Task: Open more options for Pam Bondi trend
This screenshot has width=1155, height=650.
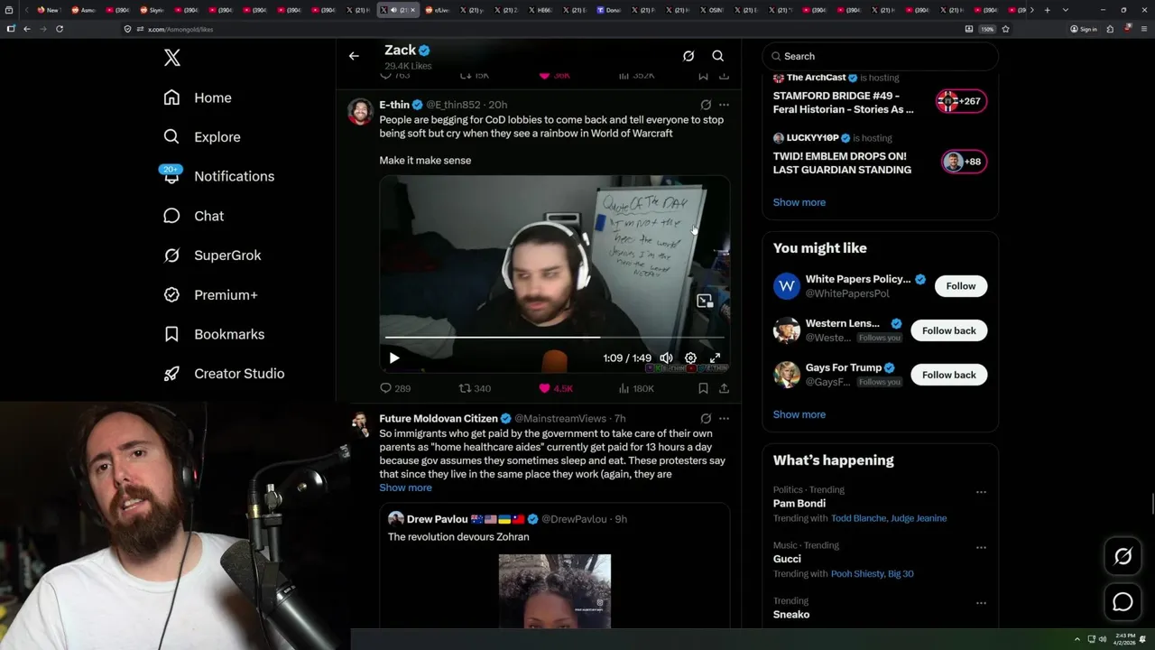Action: point(981,492)
